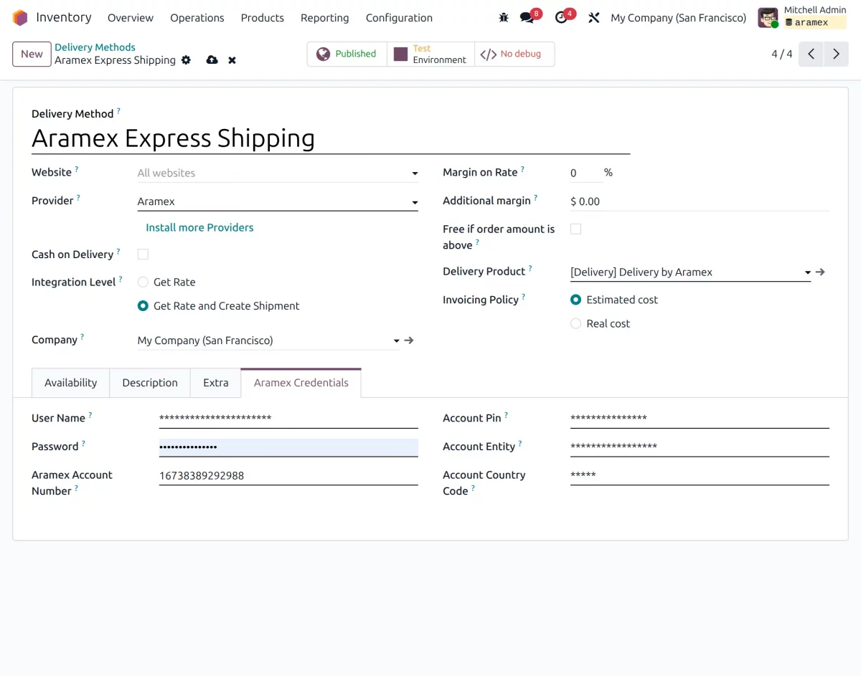Select the Aramex Credentials tab
The height and width of the screenshot is (676, 861).
click(x=301, y=383)
